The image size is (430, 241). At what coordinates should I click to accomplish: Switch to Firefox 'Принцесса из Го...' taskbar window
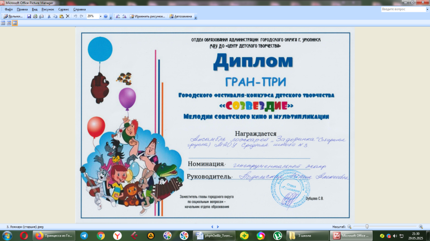point(54,236)
